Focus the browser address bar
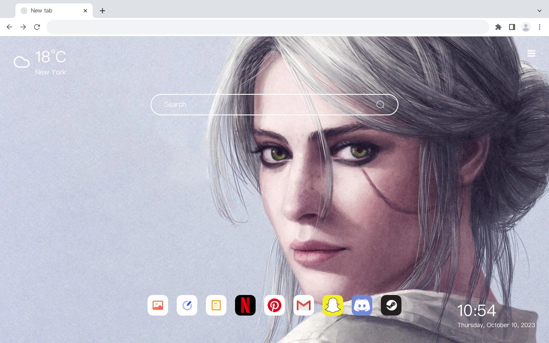The image size is (549, 343). click(268, 27)
